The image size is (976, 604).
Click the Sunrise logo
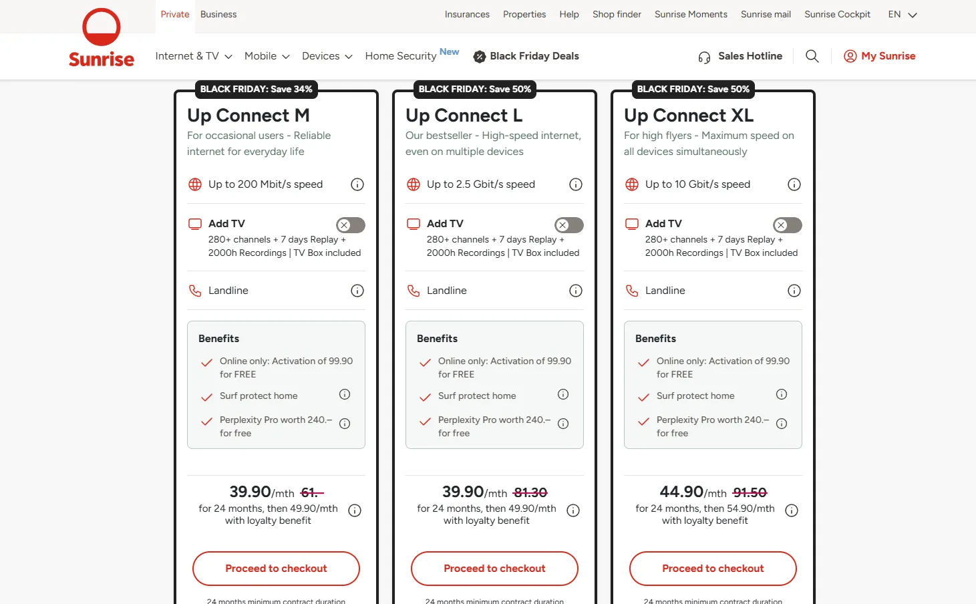102,39
